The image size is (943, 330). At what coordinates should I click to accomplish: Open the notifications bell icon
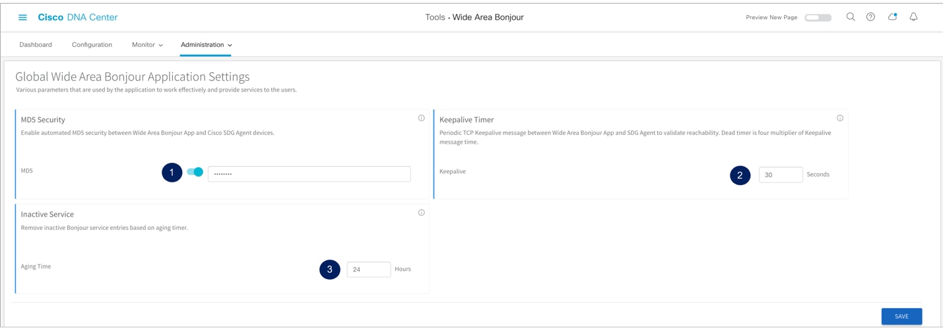tap(913, 17)
